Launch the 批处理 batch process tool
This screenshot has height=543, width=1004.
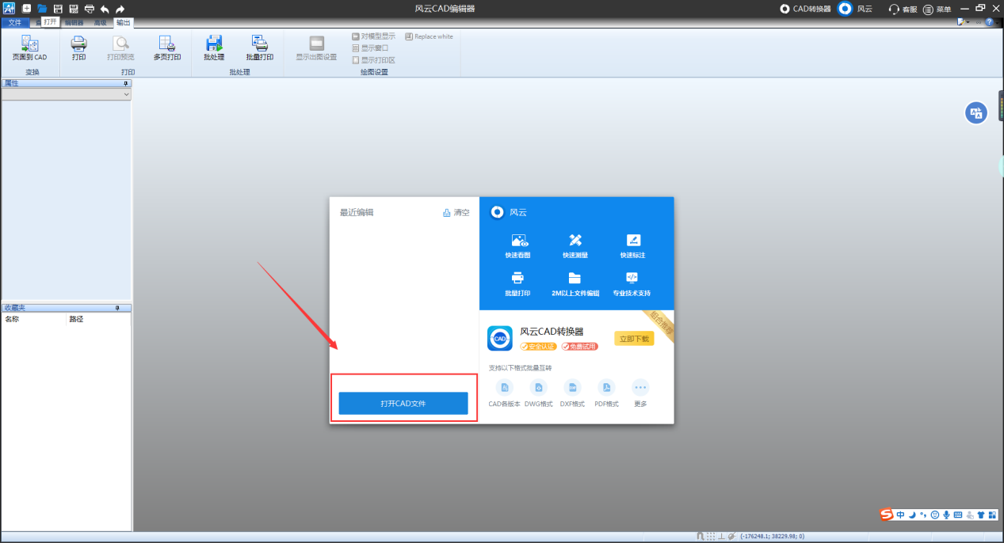click(x=214, y=47)
